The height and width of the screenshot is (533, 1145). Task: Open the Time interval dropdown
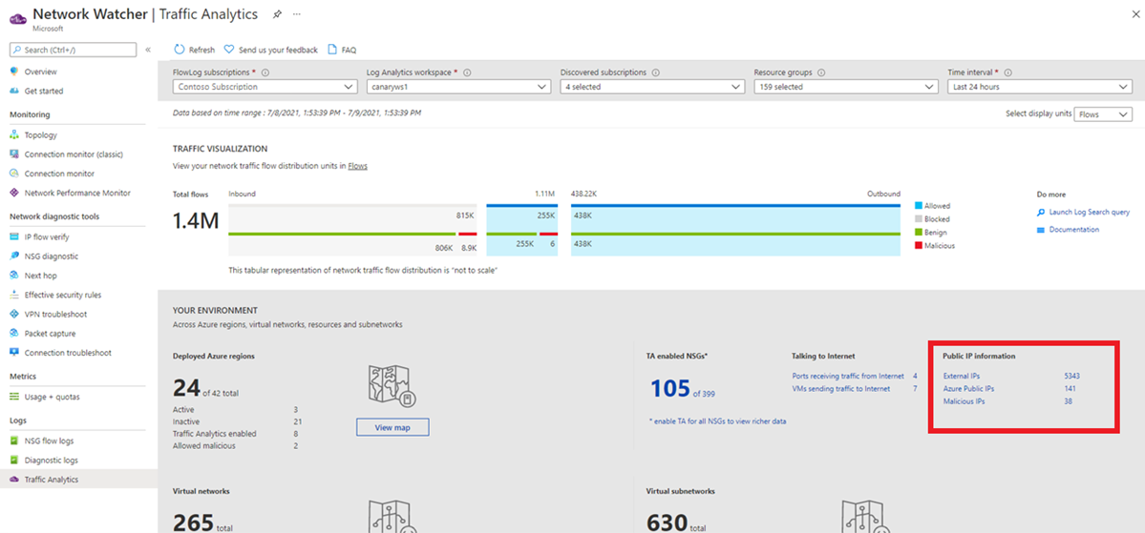click(x=1039, y=87)
